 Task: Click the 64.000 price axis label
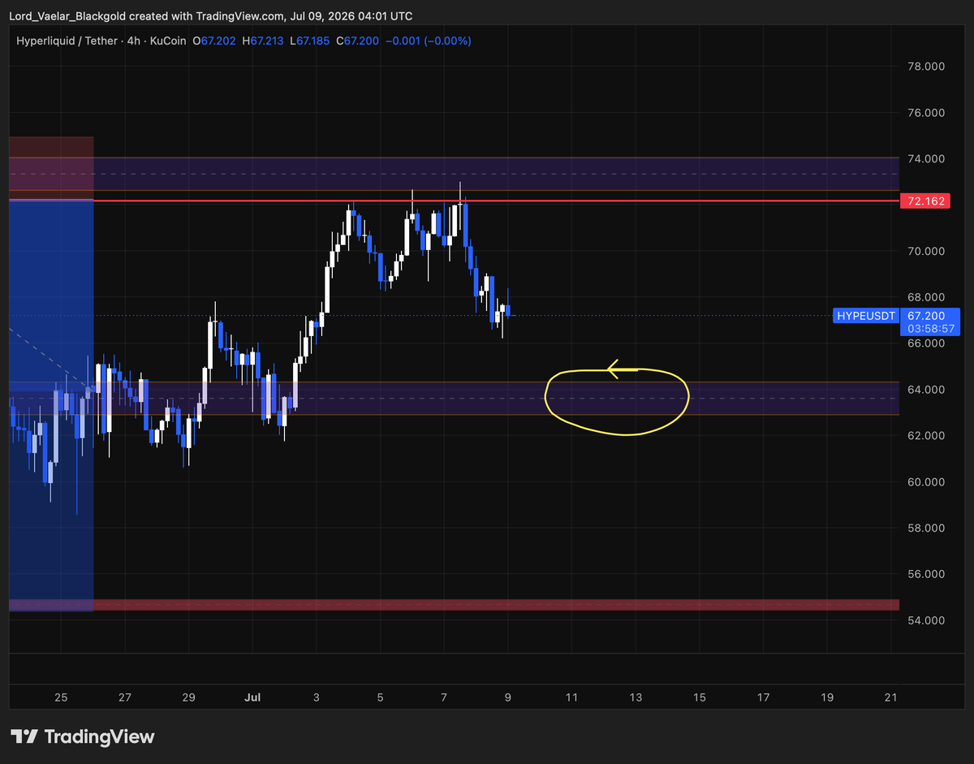pos(925,390)
